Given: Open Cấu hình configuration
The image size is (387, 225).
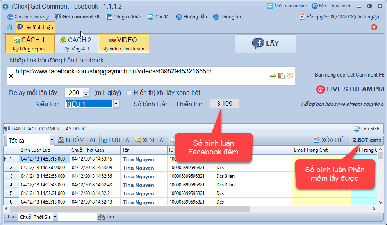Looking at the screenshot, I should coord(367,129).
